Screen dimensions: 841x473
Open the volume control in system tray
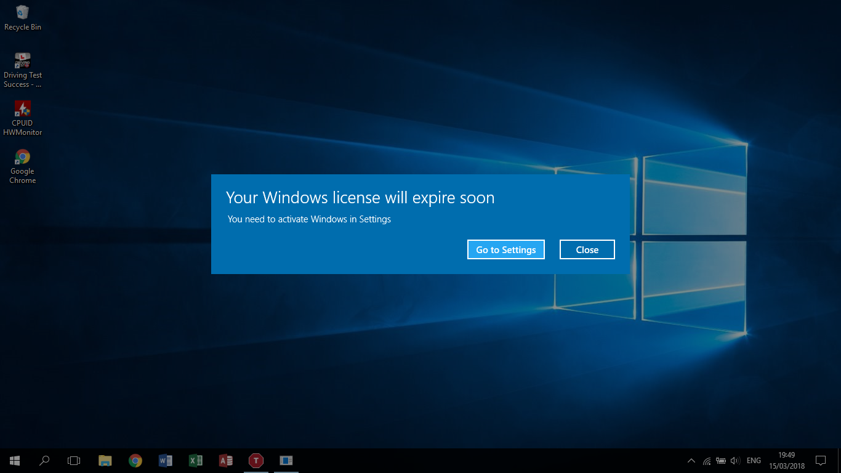pos(734,461)
